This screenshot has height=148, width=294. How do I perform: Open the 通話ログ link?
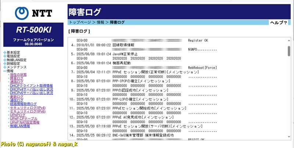click(x=17, y=82)
